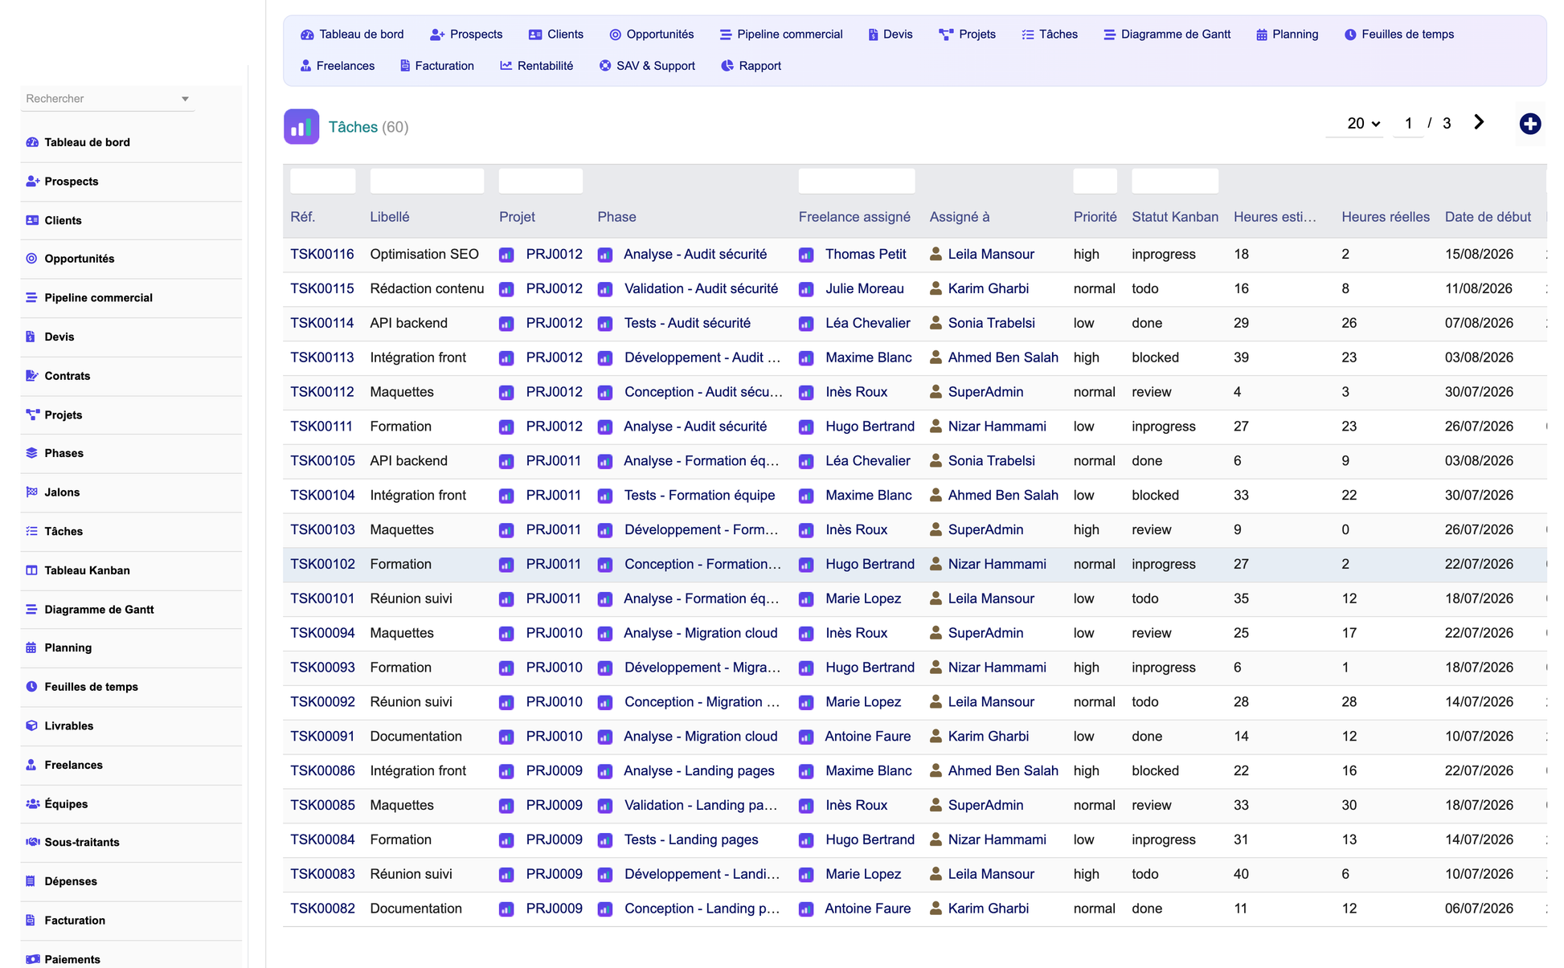Click the user icon beside Leila Mansour in TSK00116 row
Image resolution: width=1564 pixels, height=968 pixels.
[x=936, y=254]
